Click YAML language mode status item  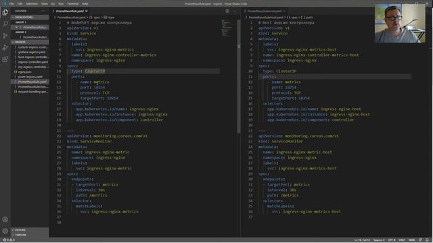point(411,240)
